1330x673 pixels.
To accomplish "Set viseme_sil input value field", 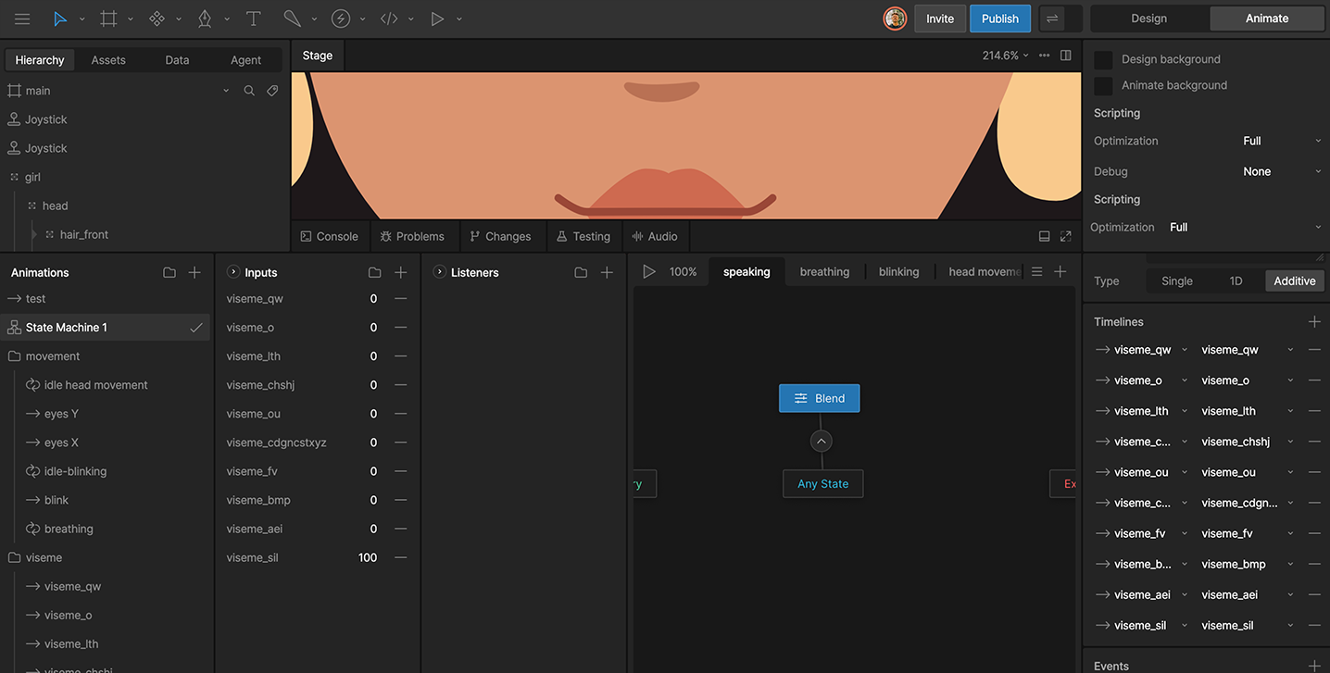I will point(367,557).
